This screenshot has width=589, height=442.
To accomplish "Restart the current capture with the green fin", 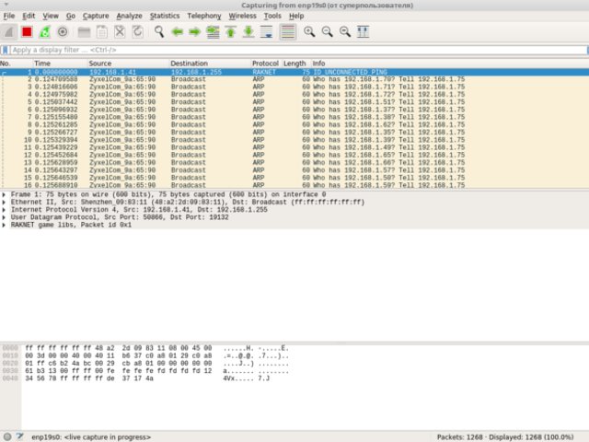I will point(45,32).
